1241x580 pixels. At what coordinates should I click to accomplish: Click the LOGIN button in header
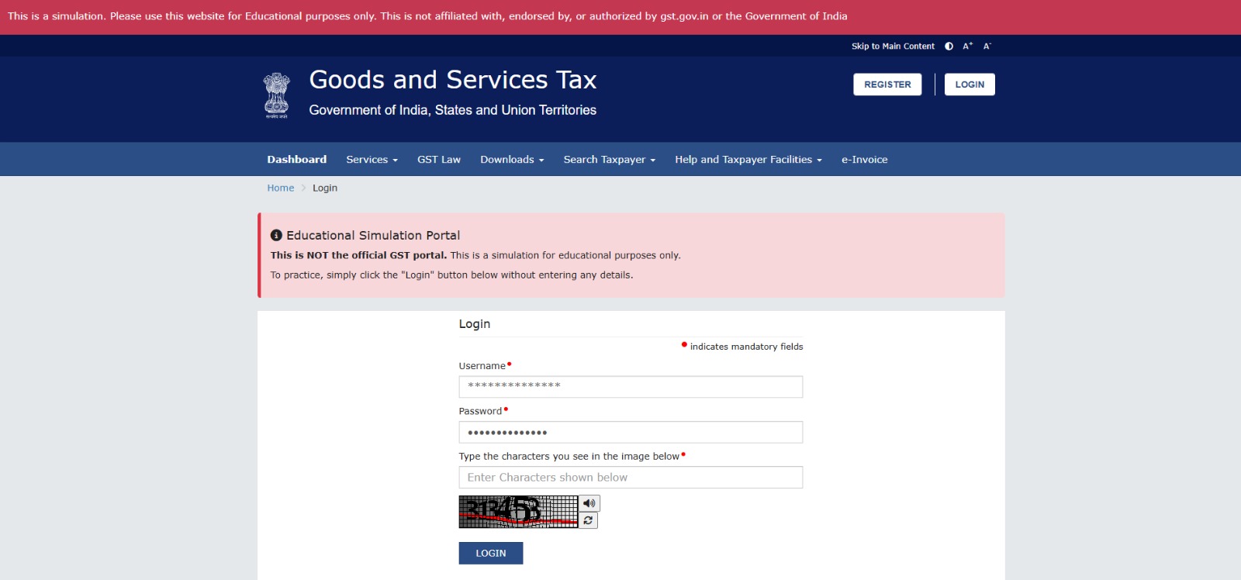970,85
